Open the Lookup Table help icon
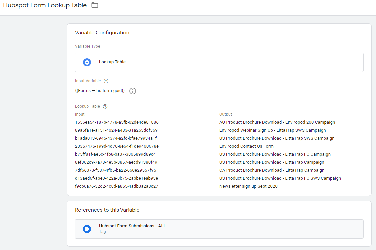The image size is (376, 250). coord(105,106)
